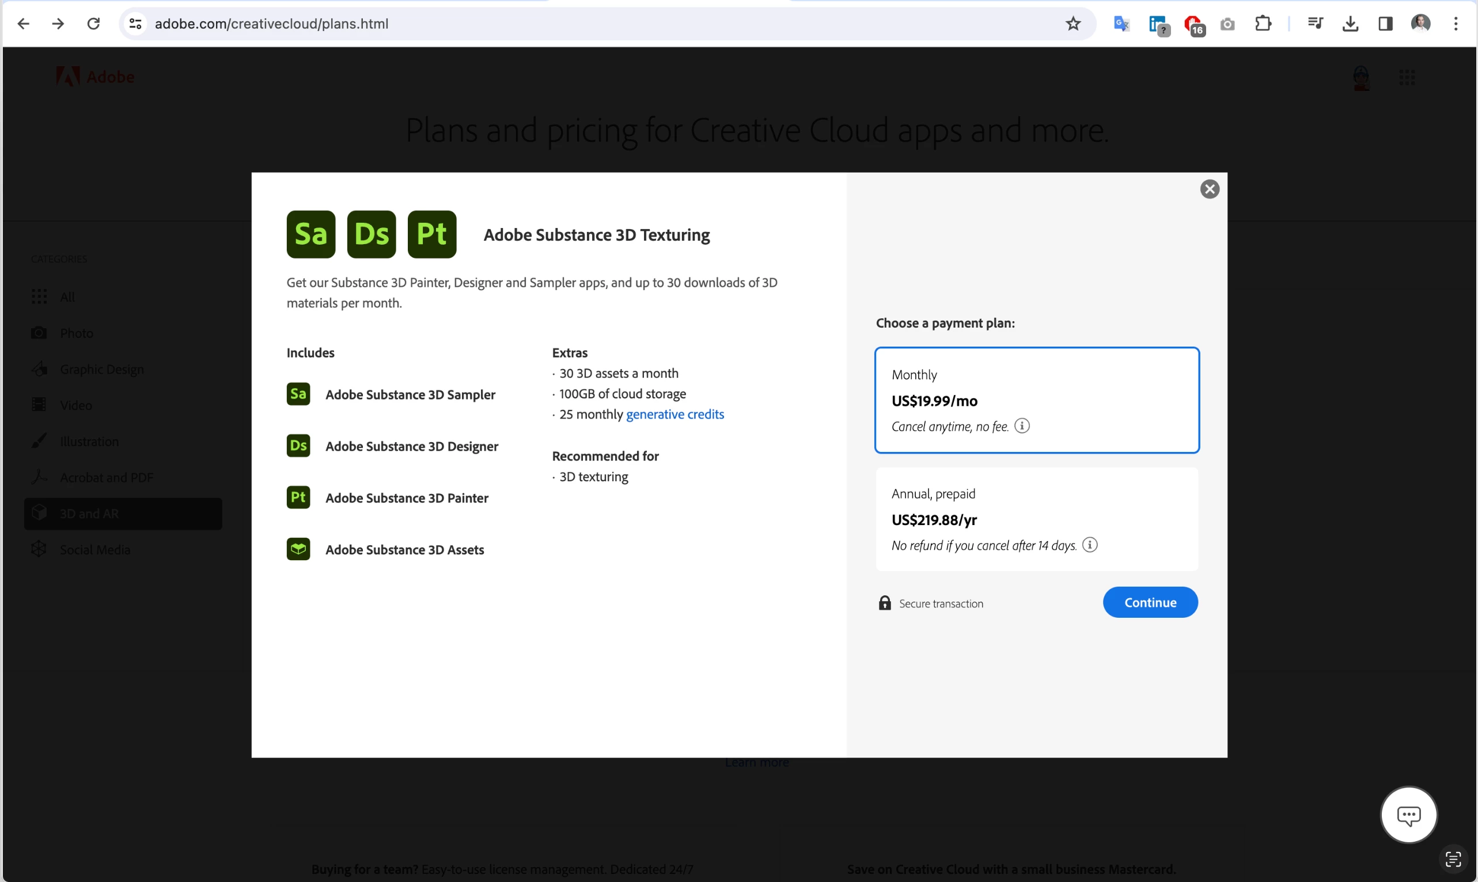Click the large Pt Painter icon
The image size is (1478, 882).
coord(431,234)
